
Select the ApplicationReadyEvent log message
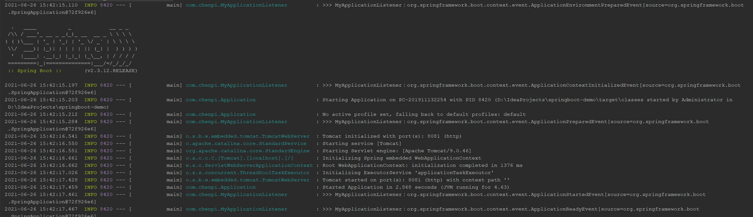pos(511,208)
